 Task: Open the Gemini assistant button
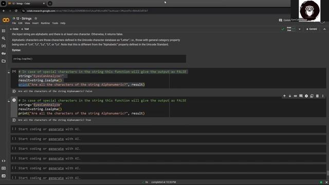[312, 29]
